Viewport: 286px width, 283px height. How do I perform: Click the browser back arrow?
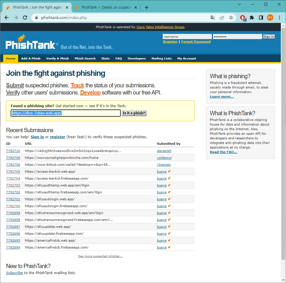(x=7, y=18)
